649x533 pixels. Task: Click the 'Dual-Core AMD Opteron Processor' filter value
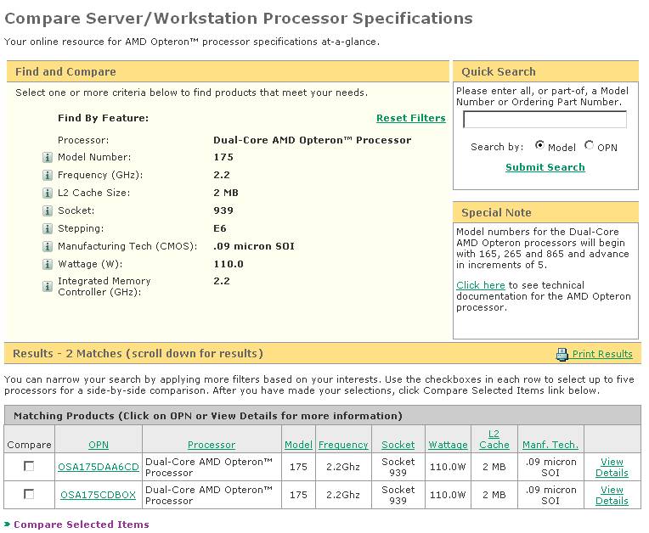coord(313,140)
